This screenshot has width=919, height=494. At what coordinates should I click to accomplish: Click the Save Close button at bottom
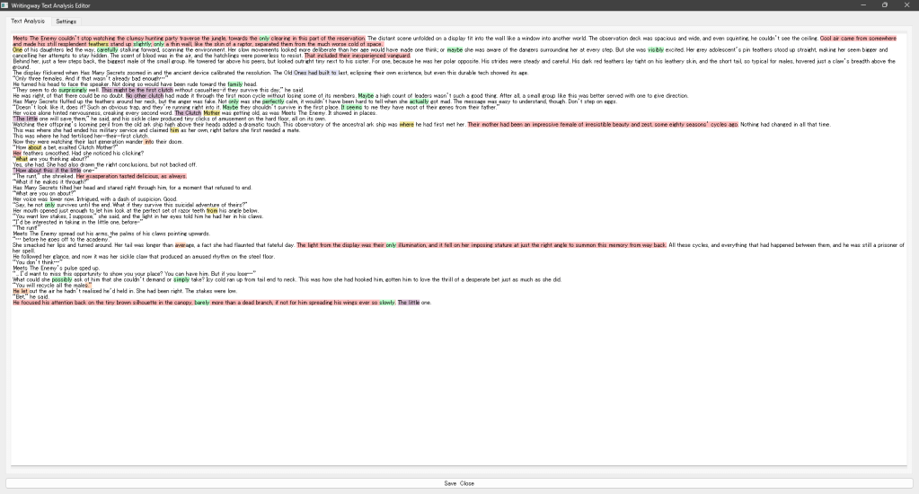[459, 483]
